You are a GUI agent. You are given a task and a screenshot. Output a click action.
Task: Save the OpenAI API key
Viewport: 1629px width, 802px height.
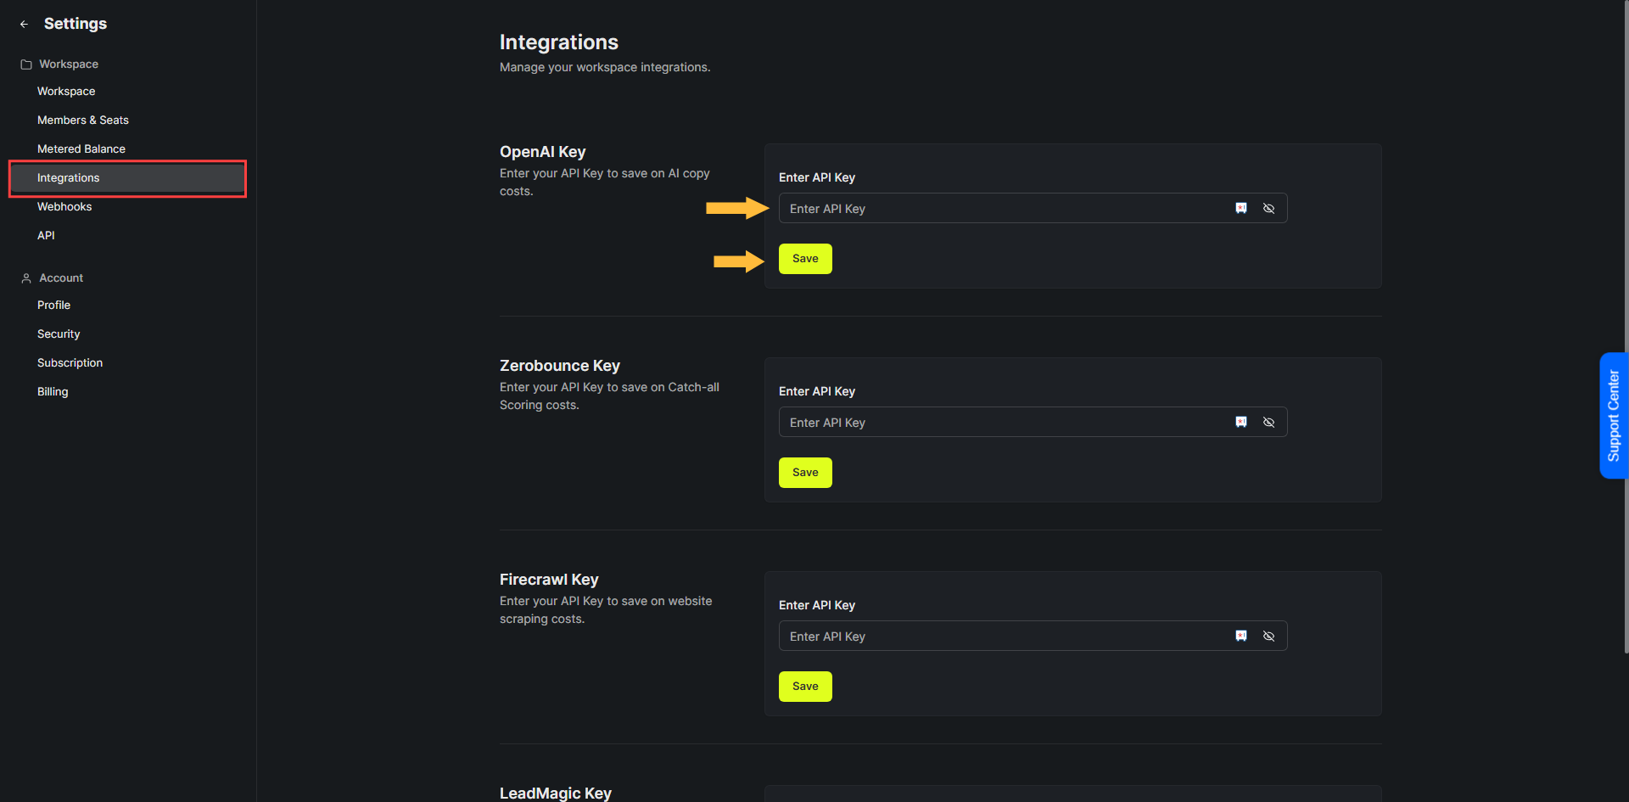point(805,259)
